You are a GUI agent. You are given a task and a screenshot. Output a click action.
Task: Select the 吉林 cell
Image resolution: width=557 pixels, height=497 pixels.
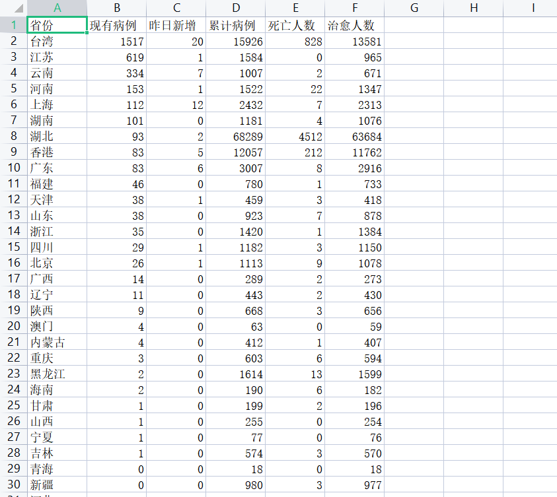(x=57, y=453)
